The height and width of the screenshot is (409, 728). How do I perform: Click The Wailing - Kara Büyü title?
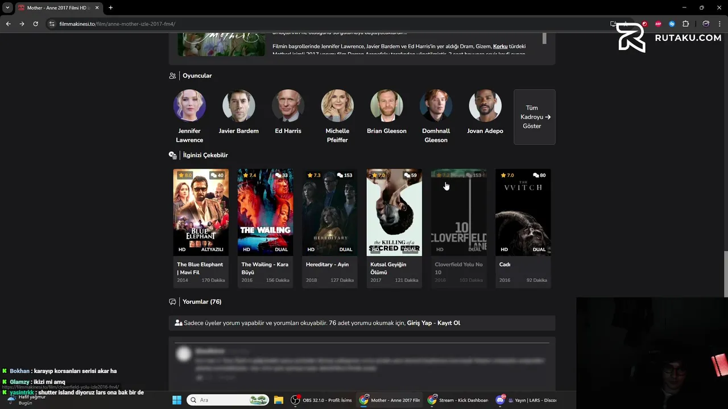tap(265, 268)
